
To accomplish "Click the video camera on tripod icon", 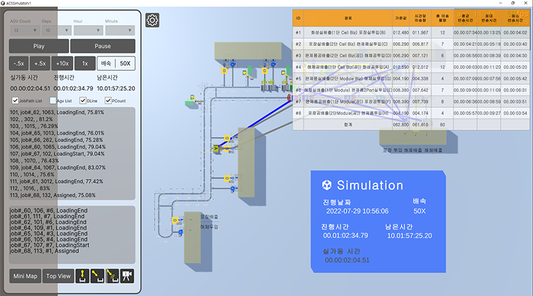I will point(128,276).
